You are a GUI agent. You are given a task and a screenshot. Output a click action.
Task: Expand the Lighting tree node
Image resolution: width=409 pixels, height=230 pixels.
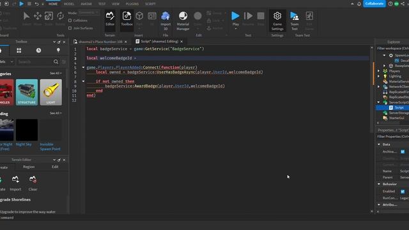(x=379, y=76)
